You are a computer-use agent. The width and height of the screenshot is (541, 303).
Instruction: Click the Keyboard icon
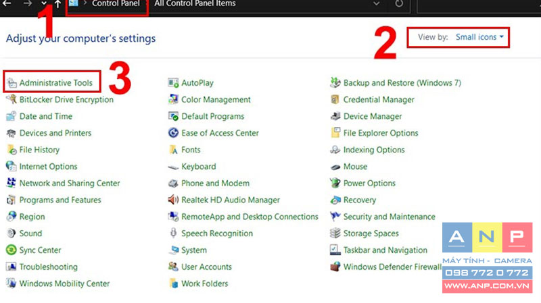tap(173, 167)
